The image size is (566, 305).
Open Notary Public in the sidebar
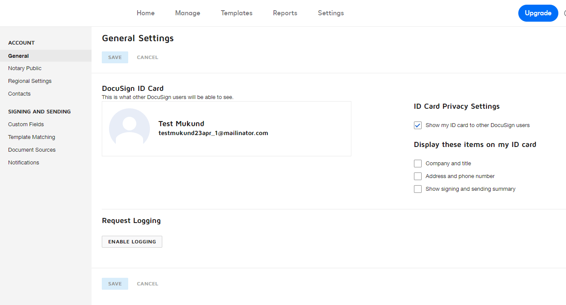coord(25,68)
